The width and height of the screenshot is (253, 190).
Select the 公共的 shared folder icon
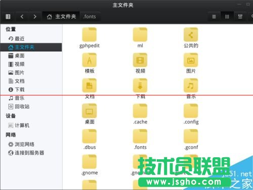coord(191,35)
